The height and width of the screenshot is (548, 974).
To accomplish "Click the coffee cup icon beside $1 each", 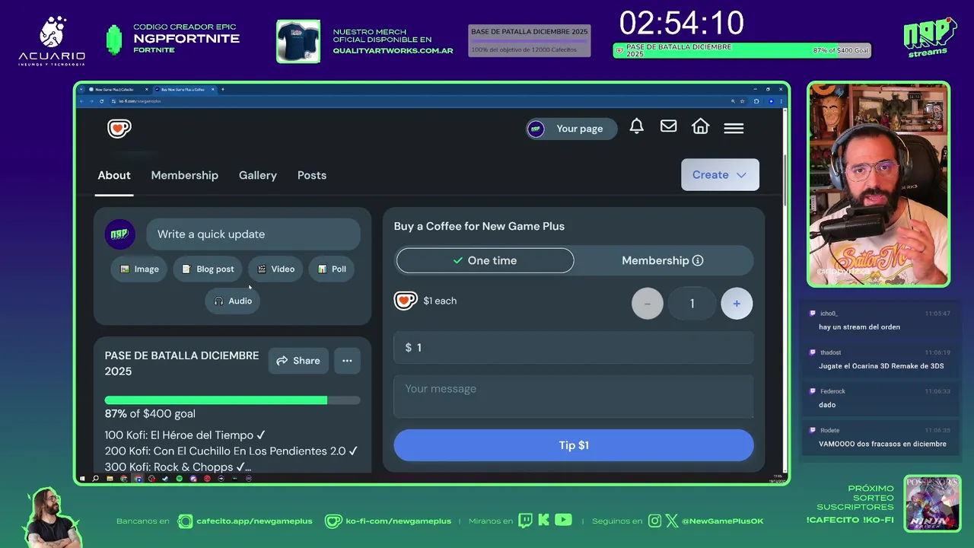I will coord(406,301).
